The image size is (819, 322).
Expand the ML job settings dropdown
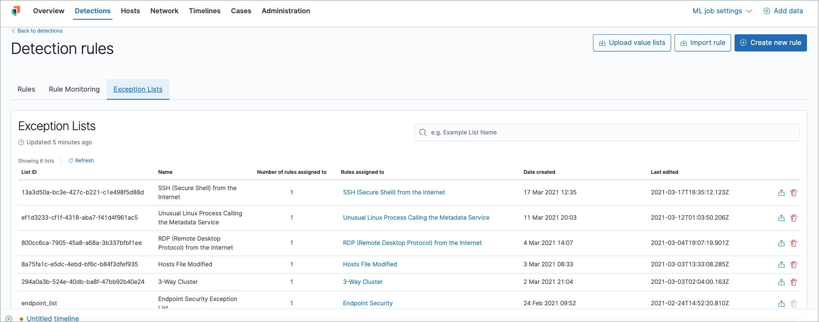(x=722, y=11)
